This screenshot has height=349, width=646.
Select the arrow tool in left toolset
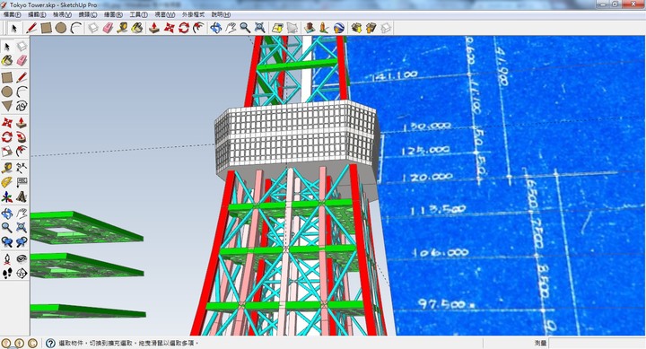[x=7, y=46]
